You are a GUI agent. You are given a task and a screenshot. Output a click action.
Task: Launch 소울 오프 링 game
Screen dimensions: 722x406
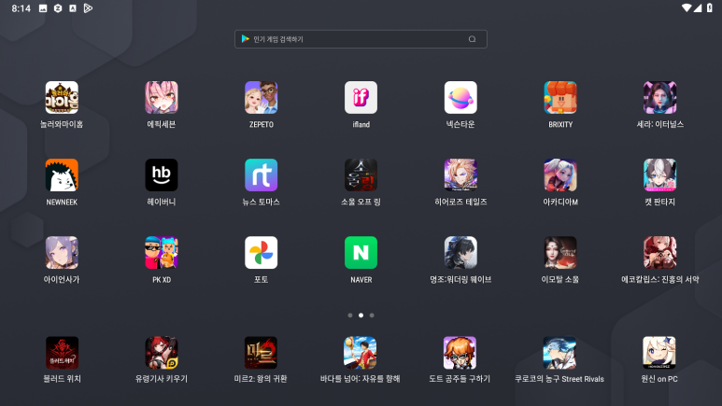click(361, 175)
